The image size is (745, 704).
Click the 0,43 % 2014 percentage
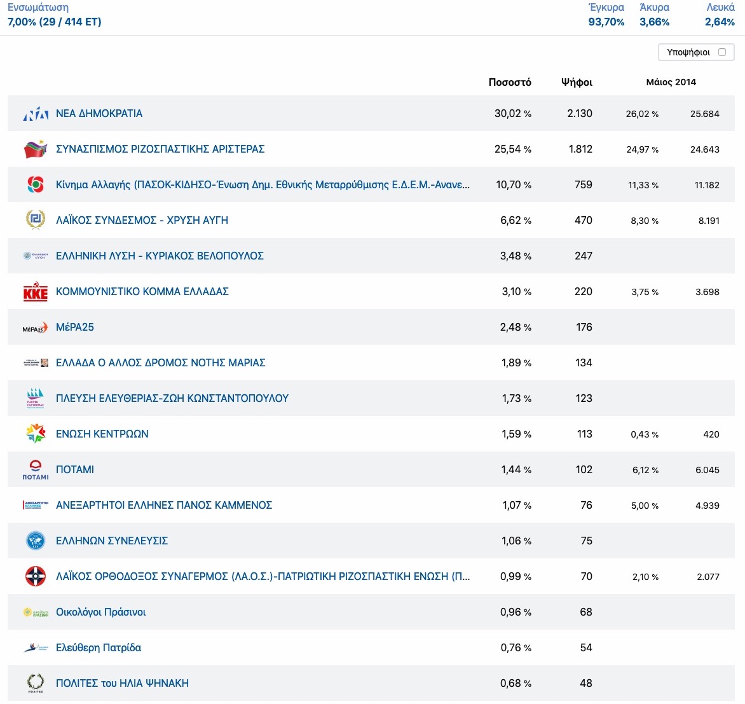645,434
